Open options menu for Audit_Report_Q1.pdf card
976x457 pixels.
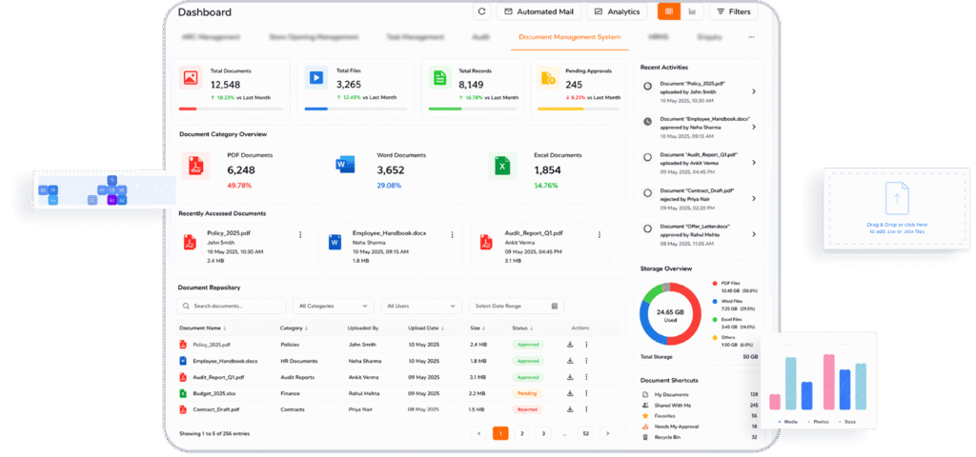coord(600,234)
